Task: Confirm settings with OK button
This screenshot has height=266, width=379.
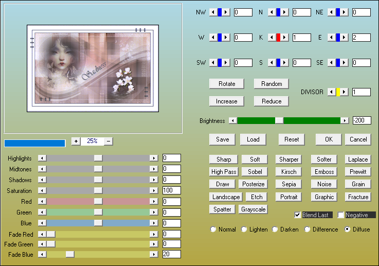Action: pos(329,139)
